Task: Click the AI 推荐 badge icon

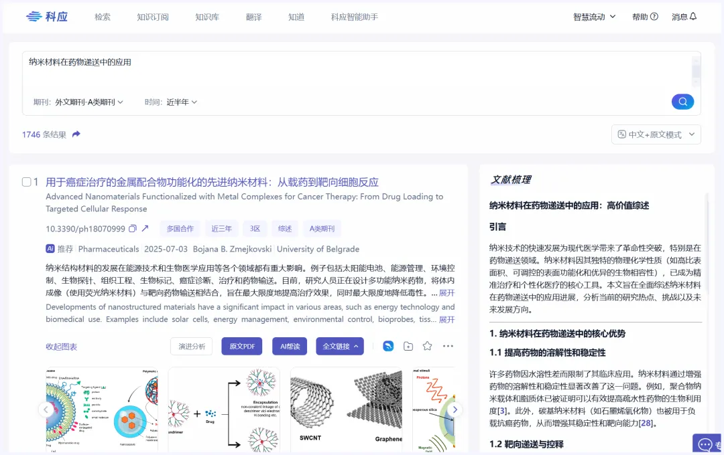Action: click(50, 248)
